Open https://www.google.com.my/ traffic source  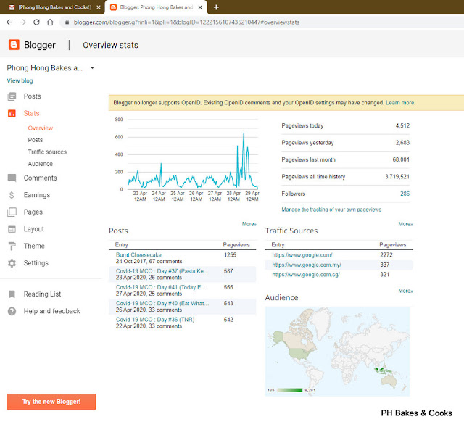coord(307,265)
